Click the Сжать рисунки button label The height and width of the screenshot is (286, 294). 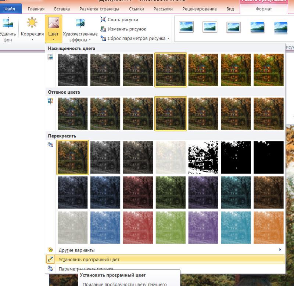(x=123, y=20)
